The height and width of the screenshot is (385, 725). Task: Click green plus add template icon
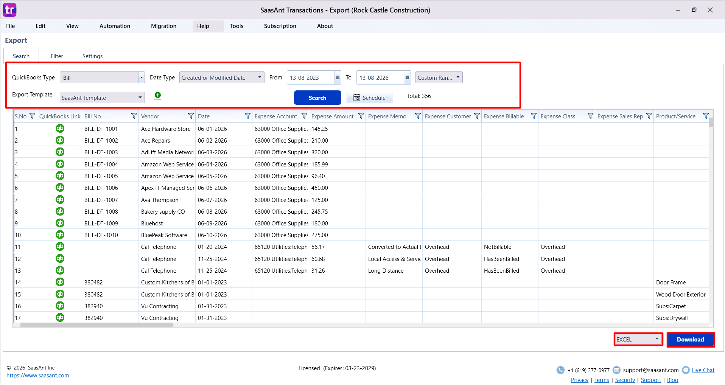(x=158, y=95)
